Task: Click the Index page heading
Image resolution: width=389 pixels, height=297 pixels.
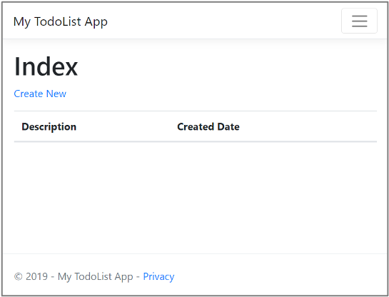Action: [x=46, y=66]
